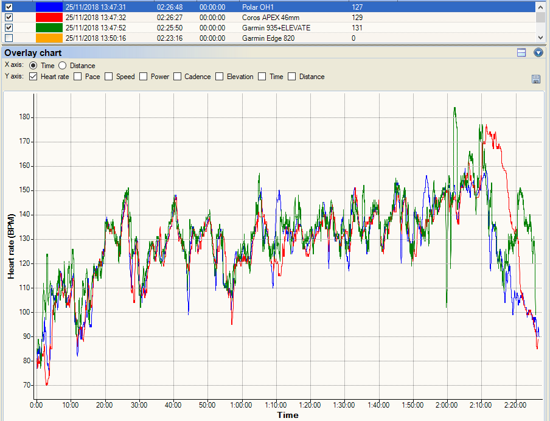Screen dimensions: 550x421
Task: Click the 25/11/2018 13:47:31 start time
Action: pos(96,7)
